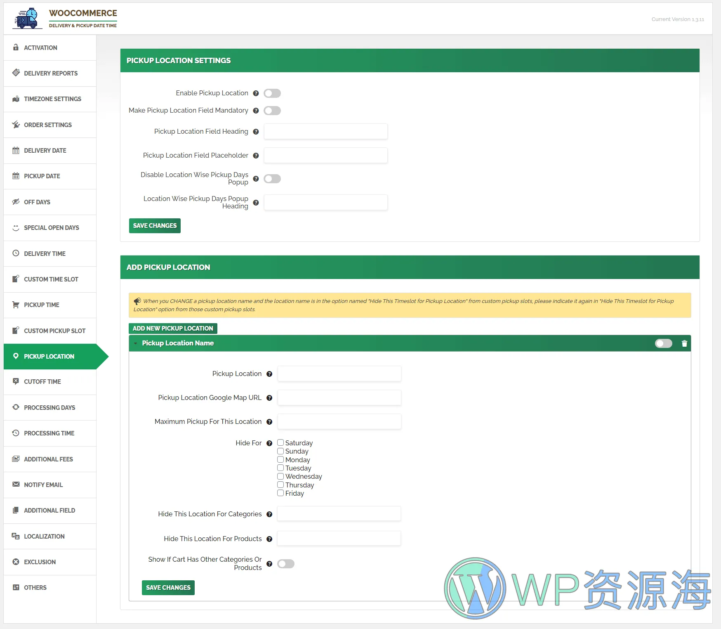Open Hide This Location For Categories selector
Screen dimensions: 721x629
339,514
